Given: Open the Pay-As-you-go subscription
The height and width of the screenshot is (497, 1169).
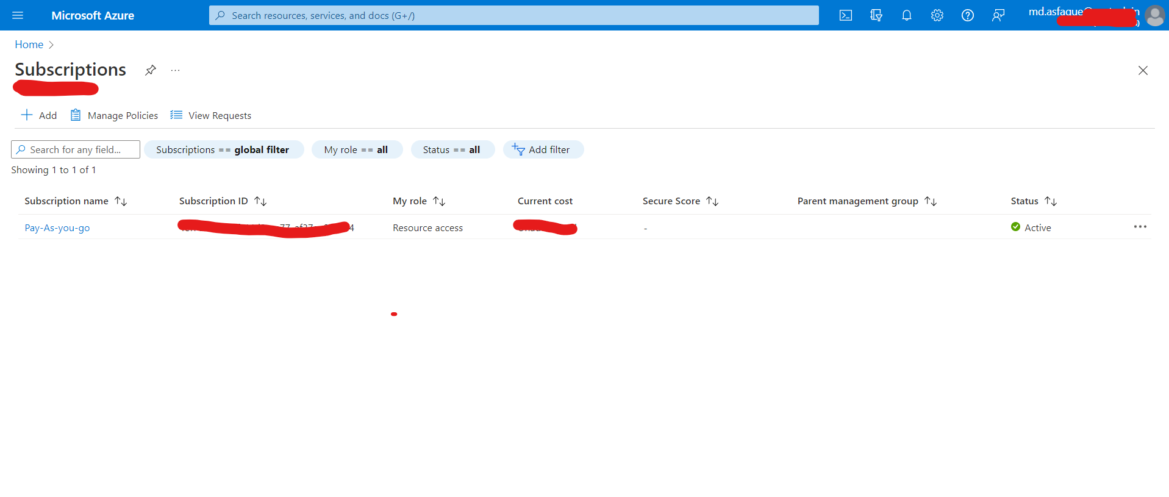Looking at the screenshot, I should coord(57,227).
